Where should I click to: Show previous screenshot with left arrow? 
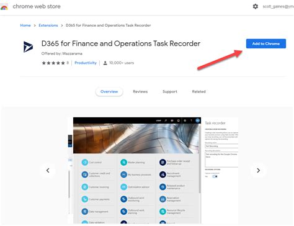(48, 170)
